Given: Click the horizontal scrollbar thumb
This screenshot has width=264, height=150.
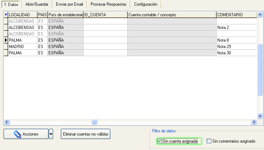Looking at the screenshot, I should point(94,122).
